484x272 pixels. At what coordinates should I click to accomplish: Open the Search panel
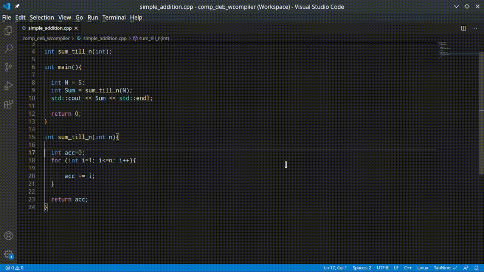pos(8,48)
